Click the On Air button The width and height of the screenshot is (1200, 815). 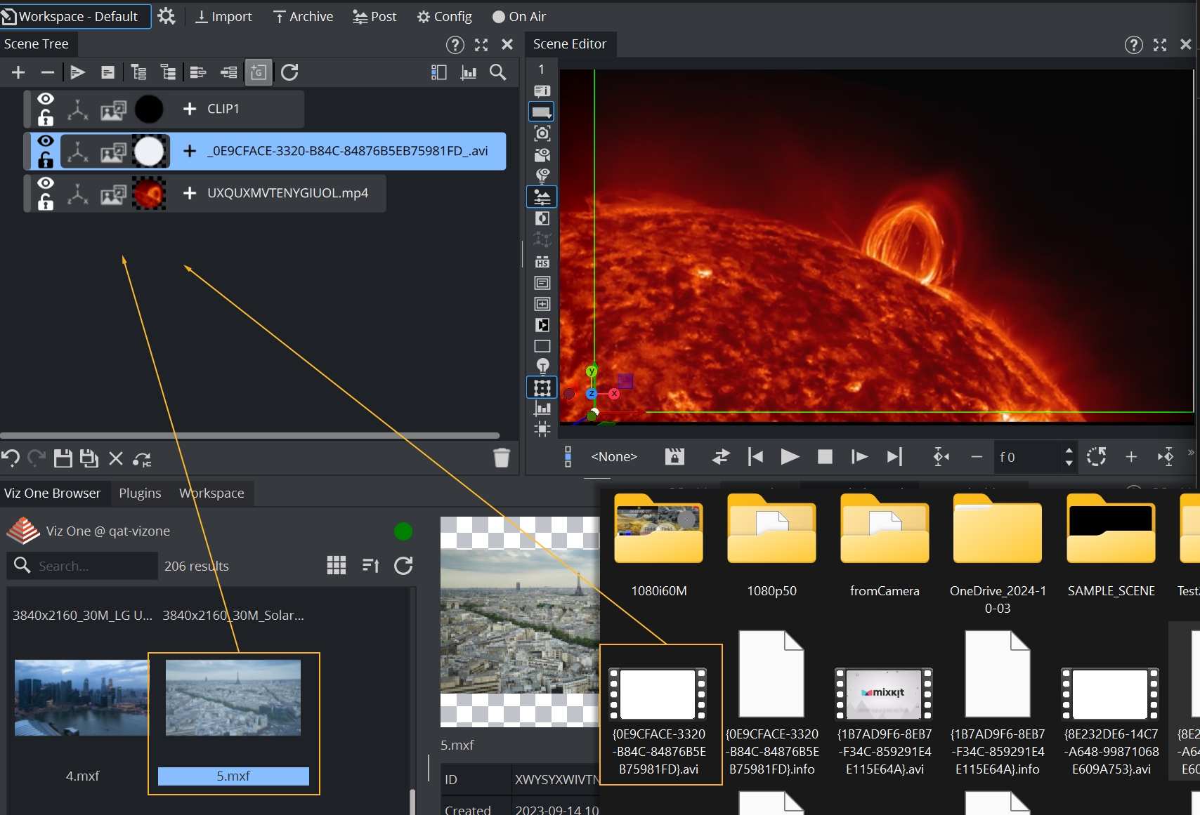click(519, 16)
